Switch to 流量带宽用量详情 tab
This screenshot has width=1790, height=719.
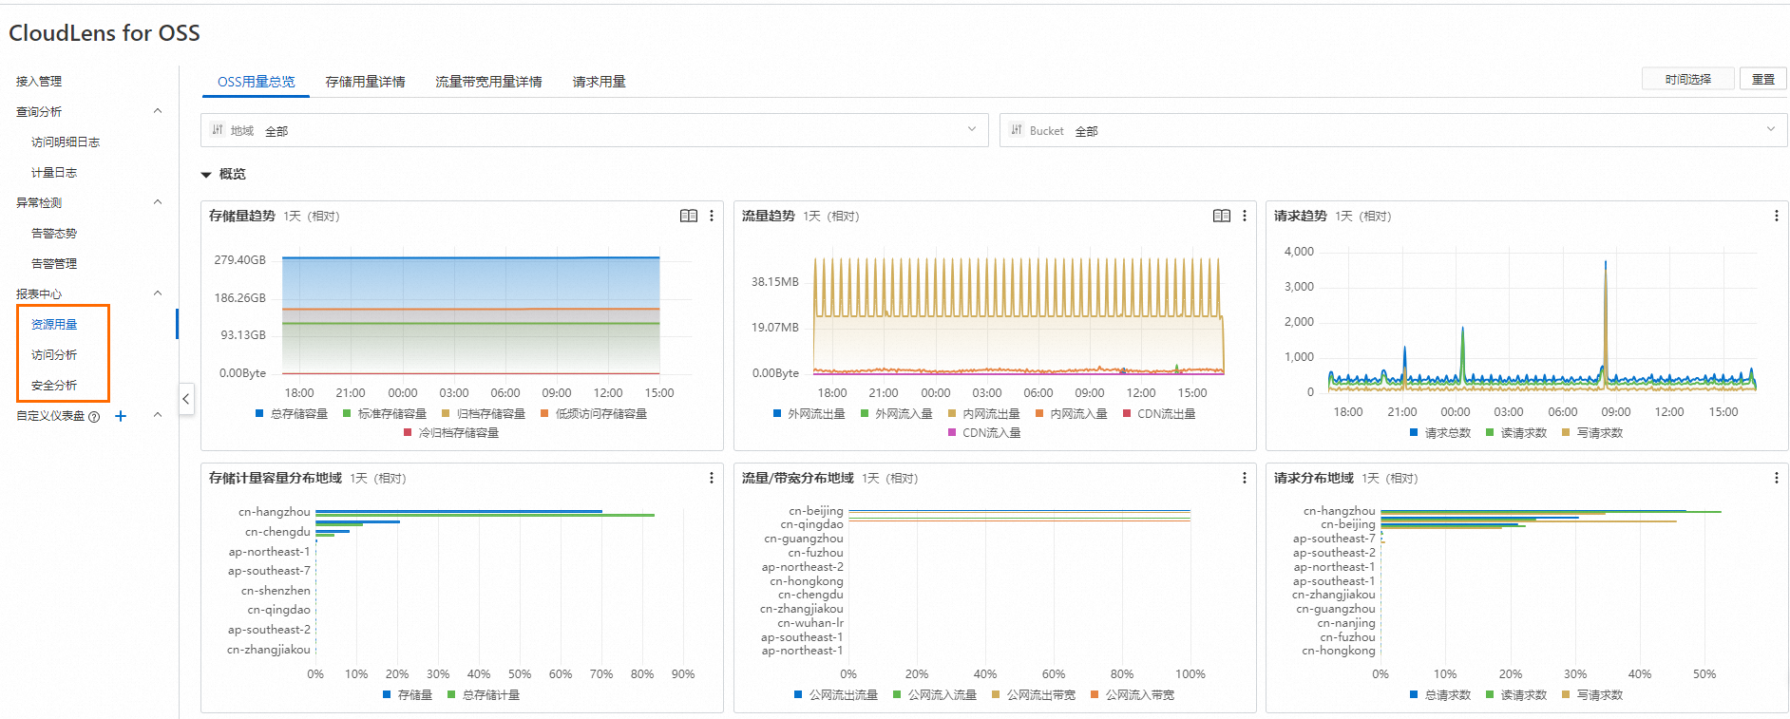[x=488, y=82]
